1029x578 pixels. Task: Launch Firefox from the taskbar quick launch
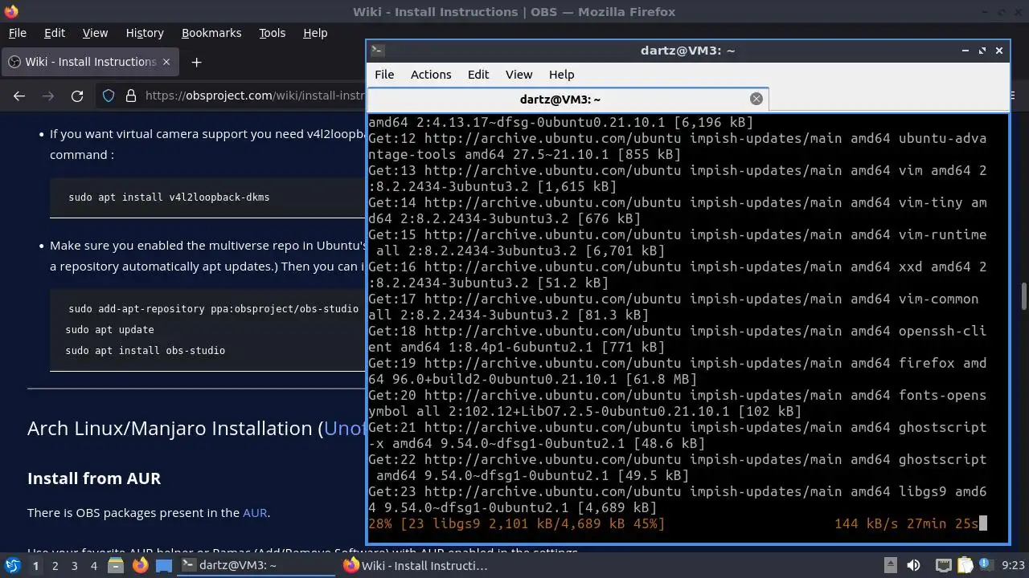[140, 565]
